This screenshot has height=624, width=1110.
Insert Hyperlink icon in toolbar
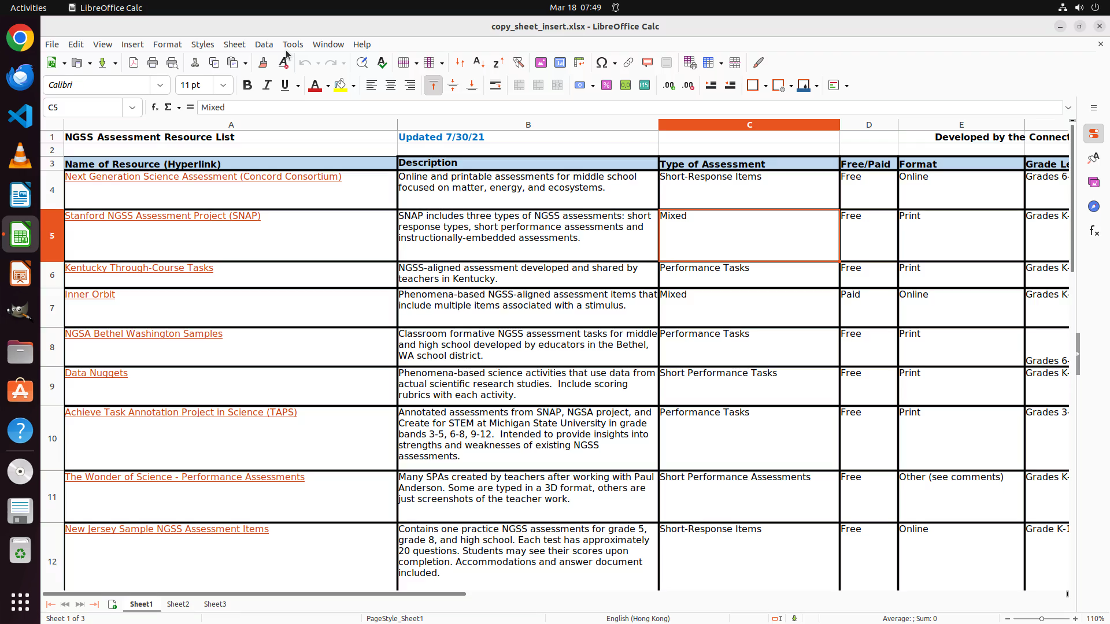(628, 62)
